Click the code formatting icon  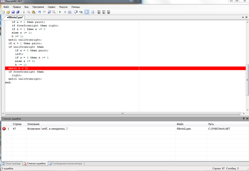tap(93, 12)
